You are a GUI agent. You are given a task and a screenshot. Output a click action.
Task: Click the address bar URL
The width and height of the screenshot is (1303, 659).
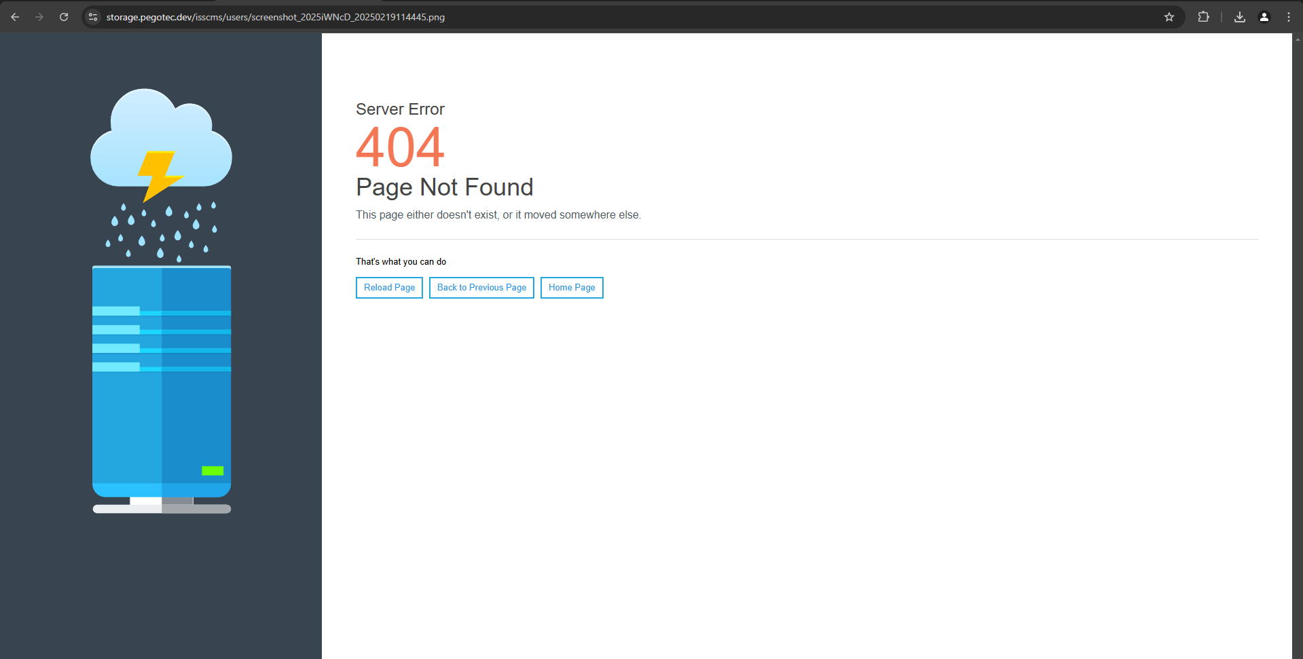[275, 17]
